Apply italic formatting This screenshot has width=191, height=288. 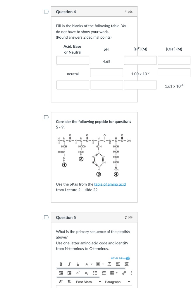coord(69,265)
